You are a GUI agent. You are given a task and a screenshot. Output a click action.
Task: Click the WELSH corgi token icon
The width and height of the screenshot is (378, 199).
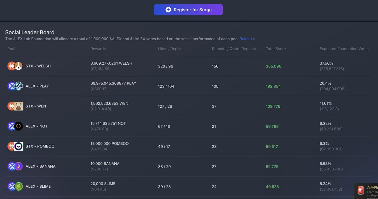[x=19, y=66]
